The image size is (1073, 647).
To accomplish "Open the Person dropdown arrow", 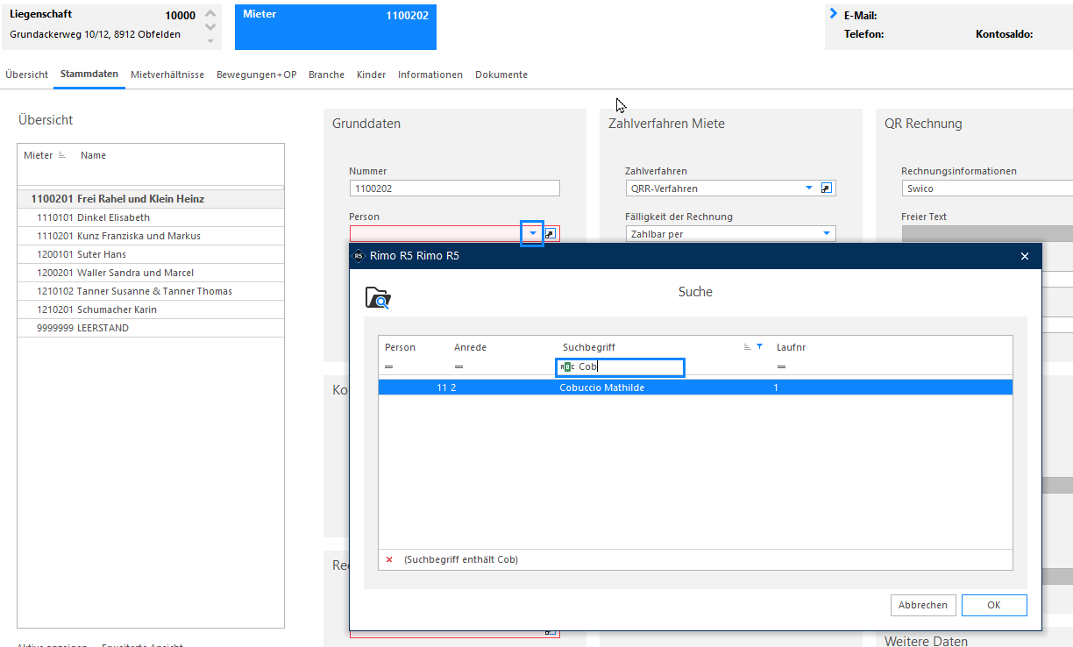I will (532, 234).
